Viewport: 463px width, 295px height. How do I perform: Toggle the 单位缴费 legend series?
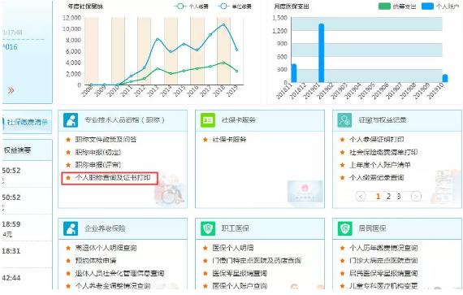(x=235, y=7)
